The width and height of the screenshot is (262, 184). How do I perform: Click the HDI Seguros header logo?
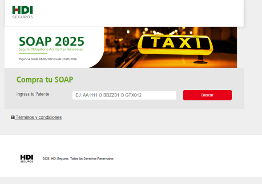click(x=23, y=12)
